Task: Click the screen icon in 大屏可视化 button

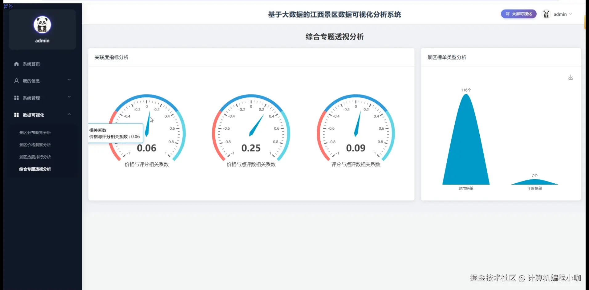Action: (508, 14)
